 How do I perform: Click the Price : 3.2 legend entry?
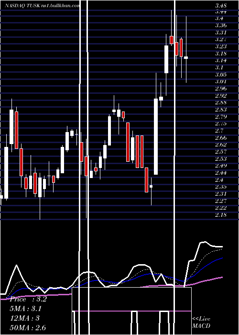[x=28, y=299]
